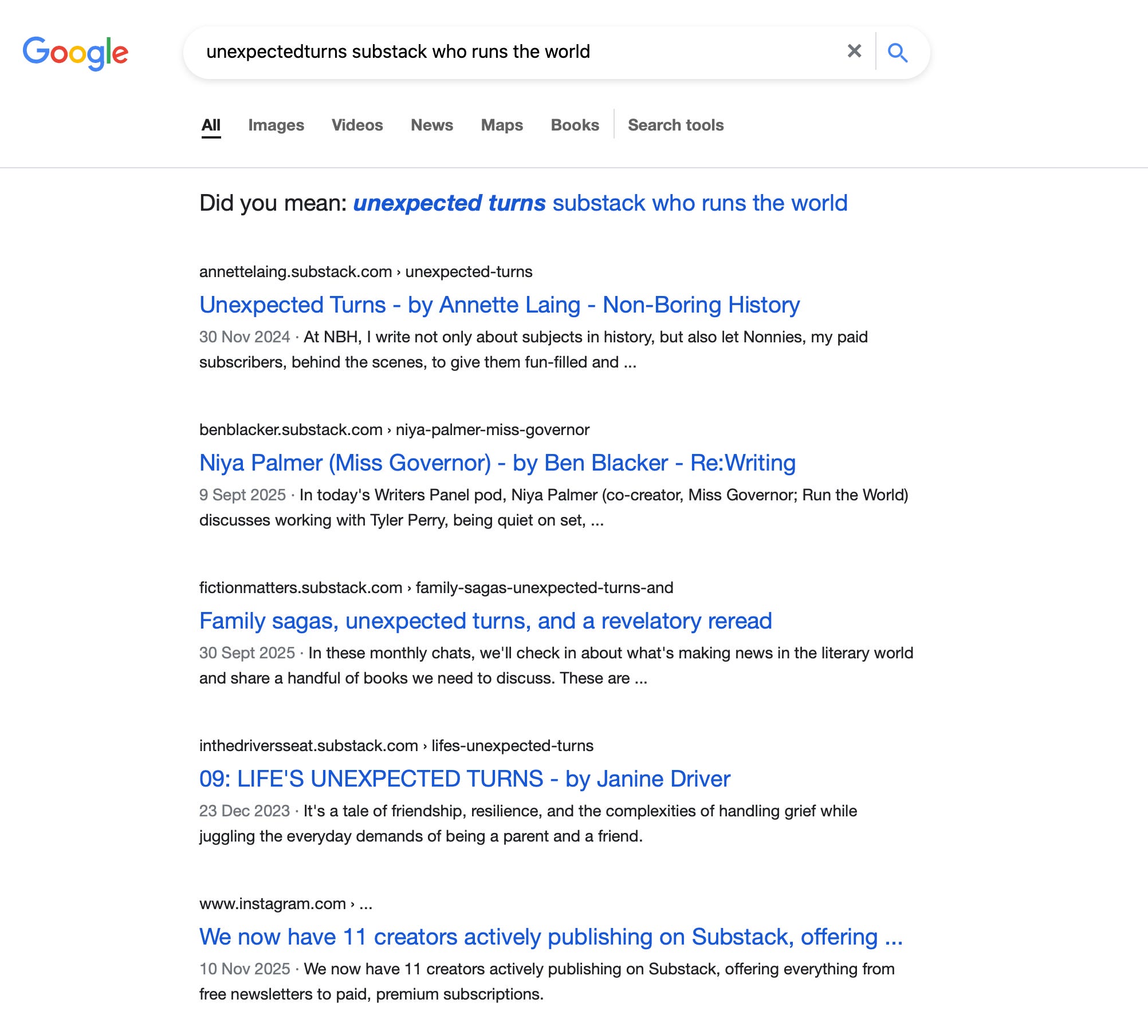Select the All results tab
The width and height of the screenshot is (1148, 1011).
coord(211,125)
